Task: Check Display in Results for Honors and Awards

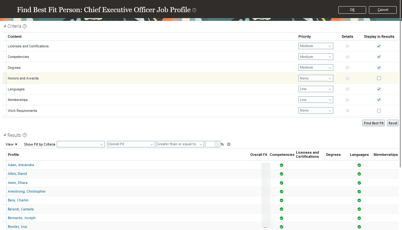Action: click(379, 78)
